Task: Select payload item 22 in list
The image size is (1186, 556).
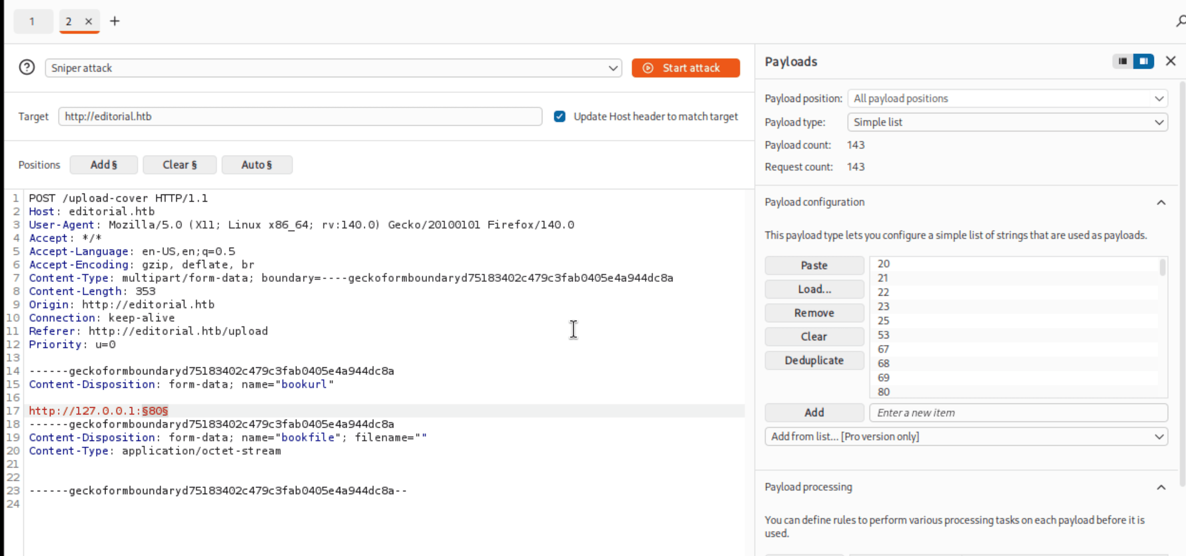Action: pos(1014,292)
